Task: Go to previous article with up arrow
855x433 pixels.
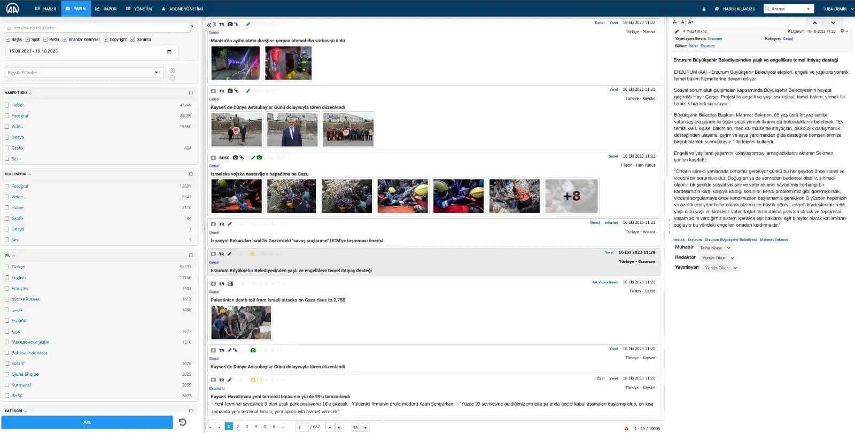Action: pos(814,23)
